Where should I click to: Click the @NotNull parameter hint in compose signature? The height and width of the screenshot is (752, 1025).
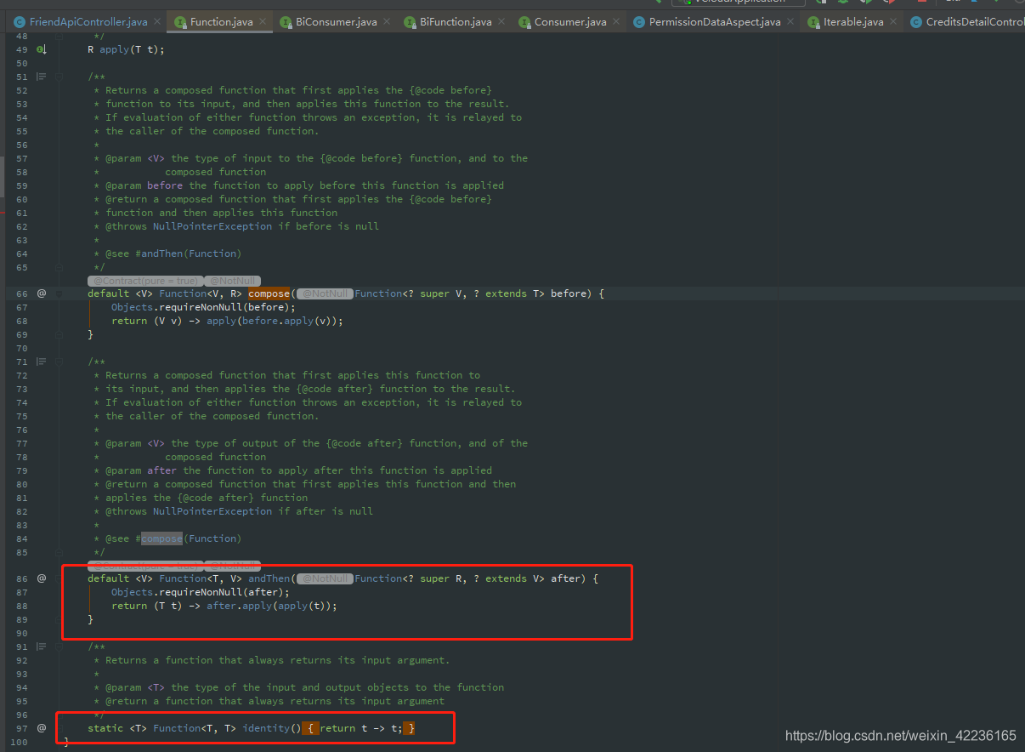[x=324, y=293]
